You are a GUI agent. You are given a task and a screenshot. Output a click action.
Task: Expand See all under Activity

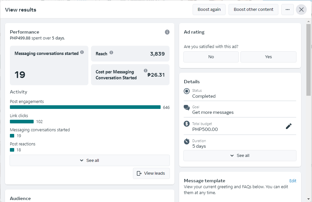point(90,161)
